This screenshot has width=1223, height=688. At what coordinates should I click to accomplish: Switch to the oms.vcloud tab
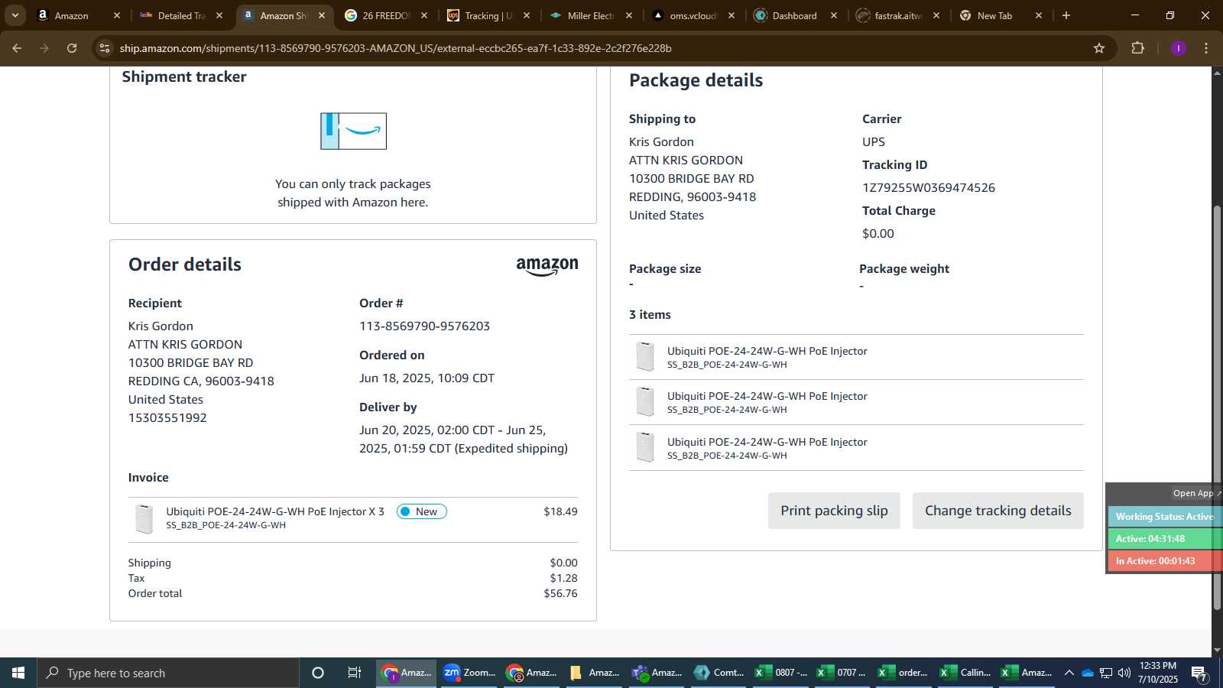pos(693,15)
